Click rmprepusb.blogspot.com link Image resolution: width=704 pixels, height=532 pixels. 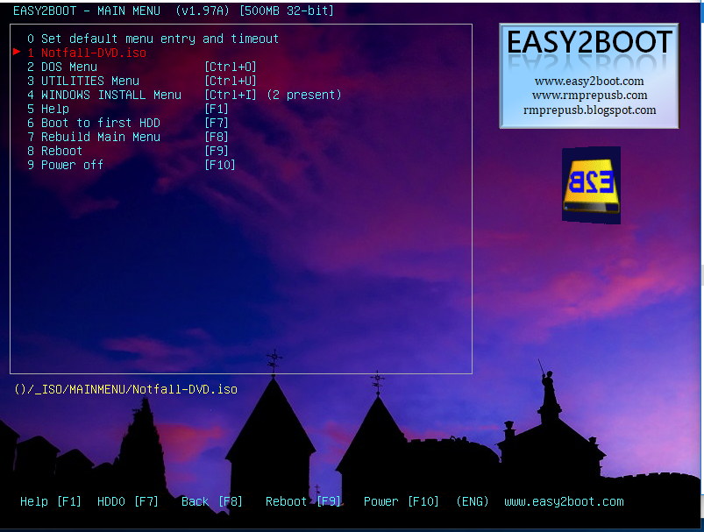coord(589,110)
